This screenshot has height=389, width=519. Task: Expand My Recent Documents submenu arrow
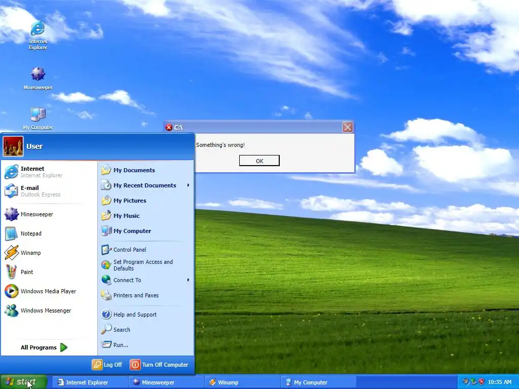click(188, 185)
